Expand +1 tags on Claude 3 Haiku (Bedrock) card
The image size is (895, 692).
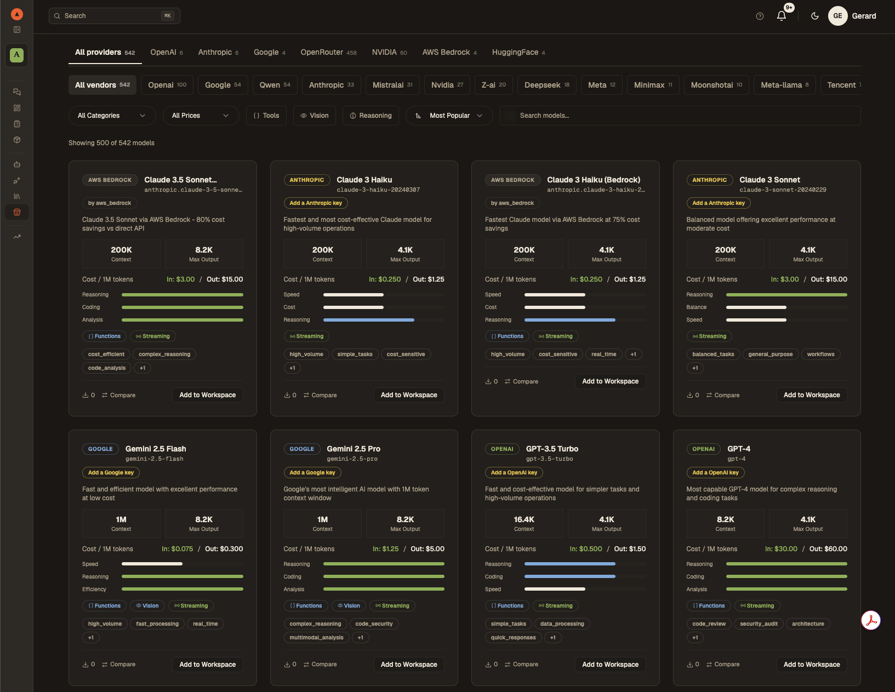click(x=633, y=354)
